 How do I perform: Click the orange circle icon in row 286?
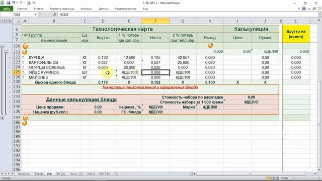[25, 123]
